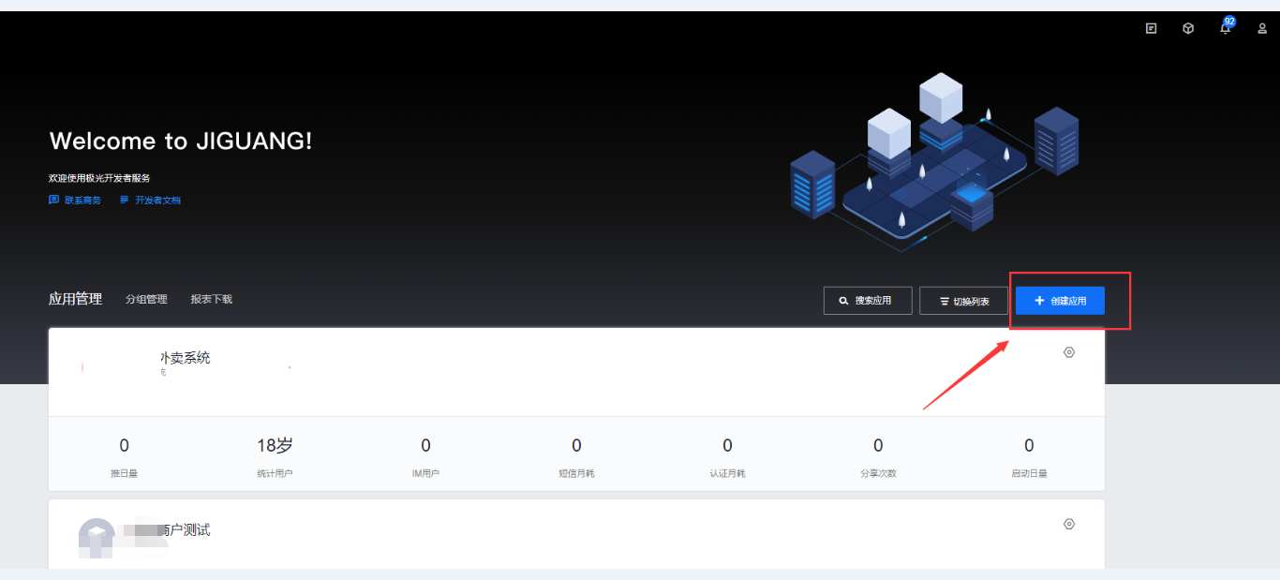Click the 启动日量 statistic label

coord(1029,473)
